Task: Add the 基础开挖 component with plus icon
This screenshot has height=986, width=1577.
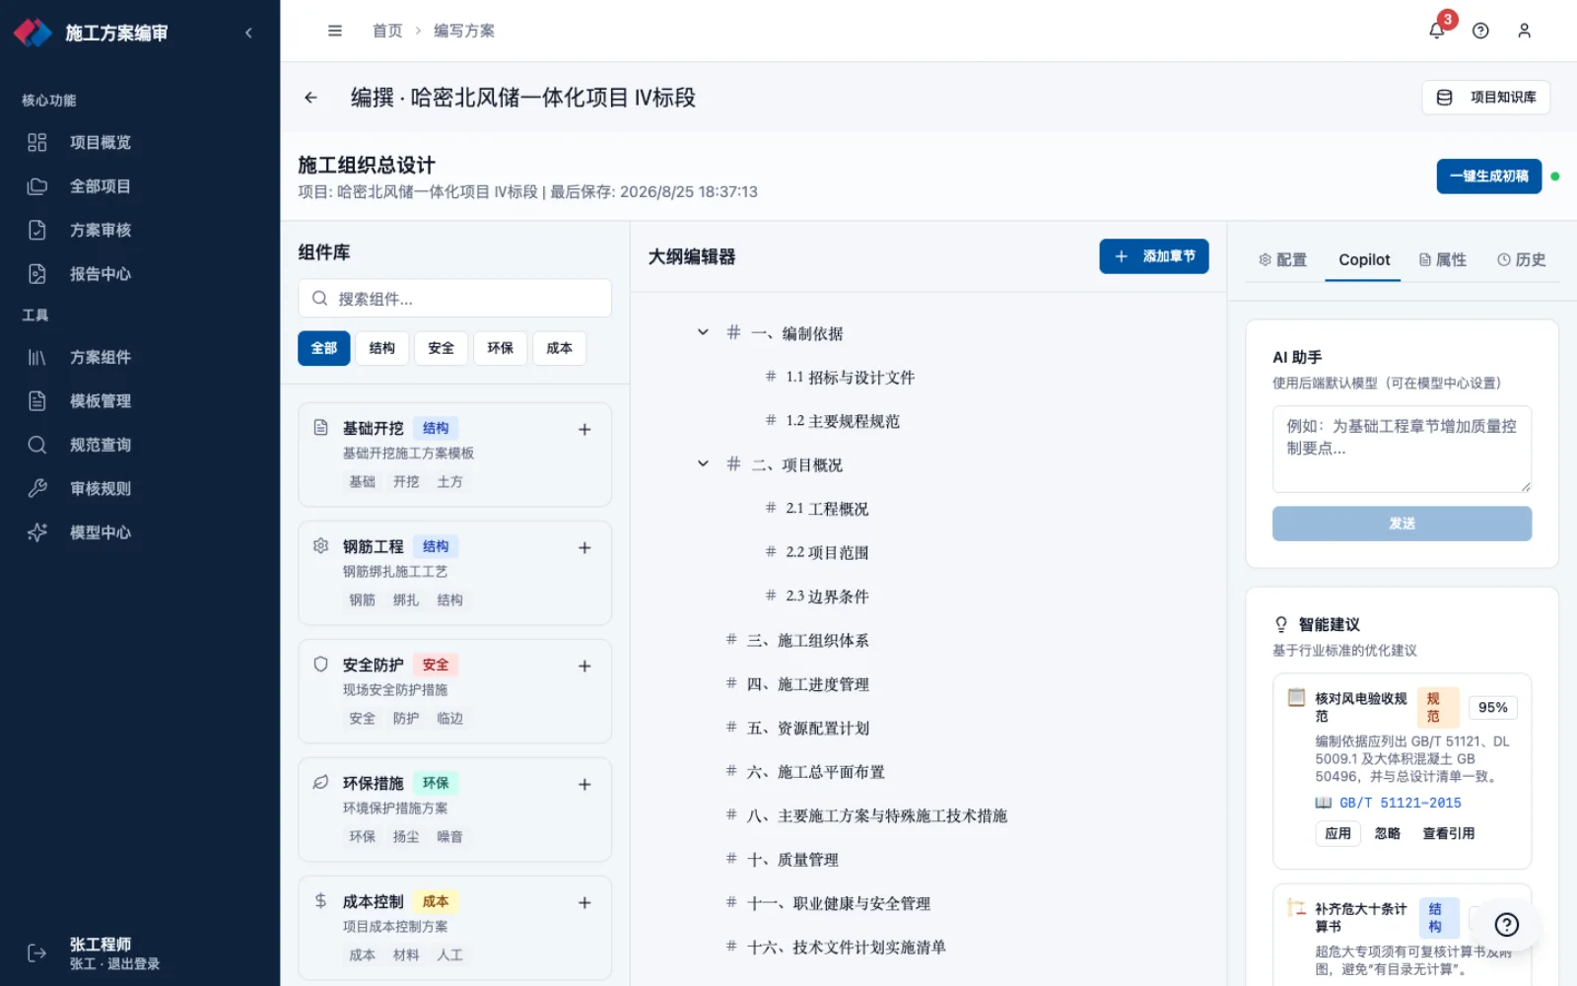Action: click(584, 429)
